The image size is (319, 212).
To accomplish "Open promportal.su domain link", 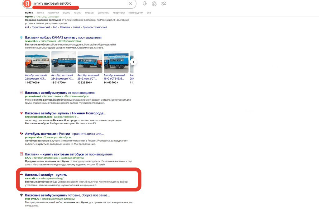I will coord(33,137).
